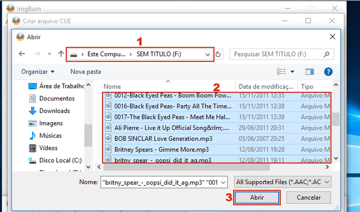The width and height of the screenshot is (360, 212).
Task: Select Ali Pierre - Live it Up file
Action: [x=172, y=128]
